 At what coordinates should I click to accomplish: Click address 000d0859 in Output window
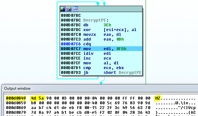[16, 103]
